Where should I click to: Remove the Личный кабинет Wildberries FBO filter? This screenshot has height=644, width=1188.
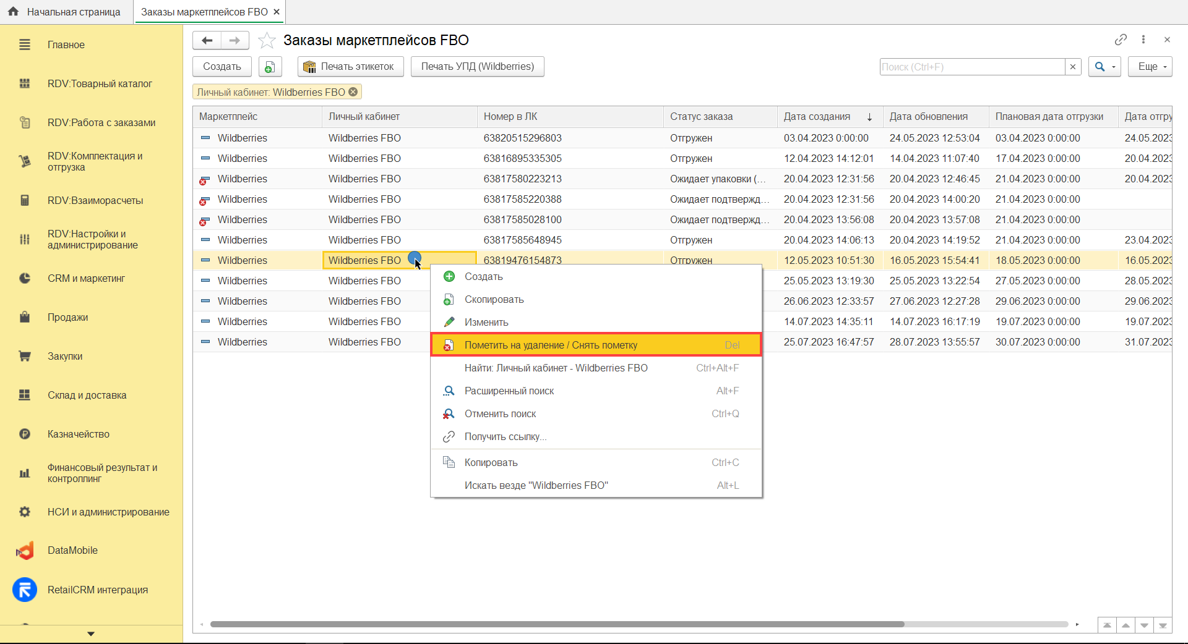click(353, 92)
